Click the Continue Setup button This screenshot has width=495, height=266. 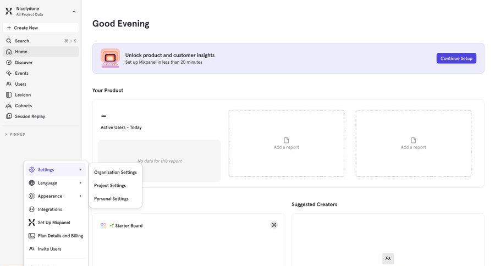(x=456, y=58)
